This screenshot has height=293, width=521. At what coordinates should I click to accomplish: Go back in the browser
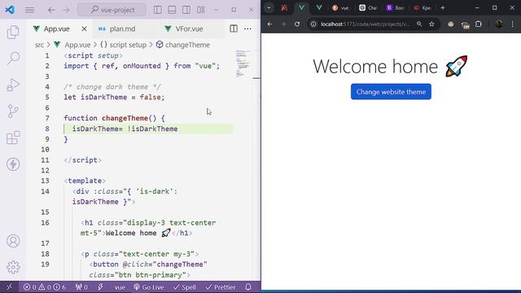pos(269,24)
